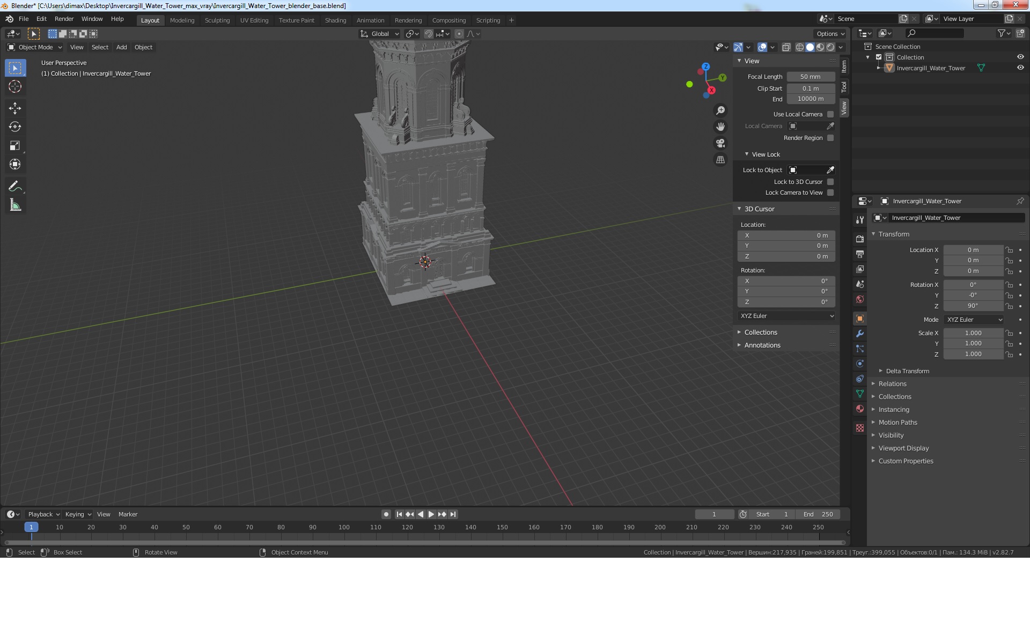Image resolution: width=1030 pixels, height=621 pixels.
Task: Open the Render menu
Action: point(64,19)
